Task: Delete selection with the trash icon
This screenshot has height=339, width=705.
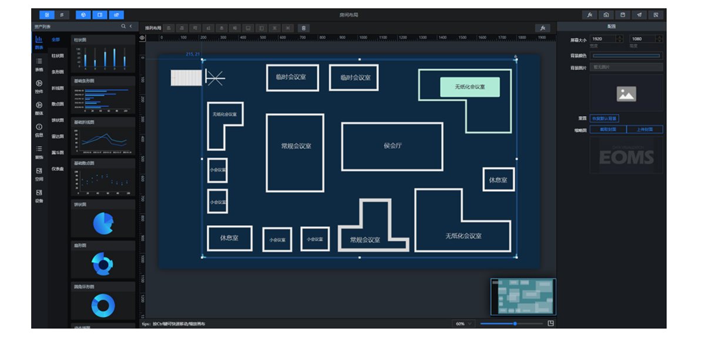Action: (303, 28)
